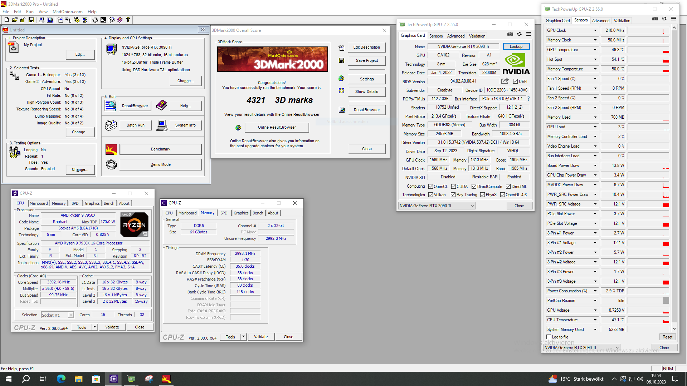Viewport: 687px width, 386px height.
Task: Click the Bus Interface question mark icon
Action: 528,99
